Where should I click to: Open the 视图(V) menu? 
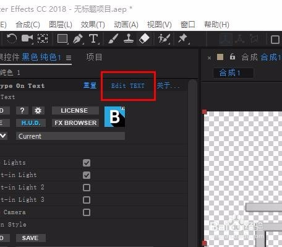tap(160, 25)
